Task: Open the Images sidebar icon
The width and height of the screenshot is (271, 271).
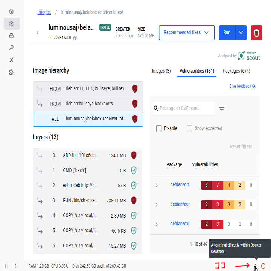Action: point(11,24)
